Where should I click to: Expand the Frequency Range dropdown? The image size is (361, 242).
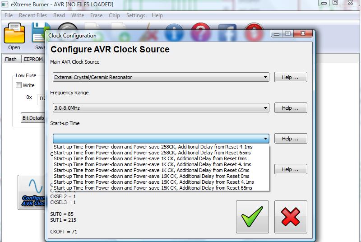click(161, 108)
